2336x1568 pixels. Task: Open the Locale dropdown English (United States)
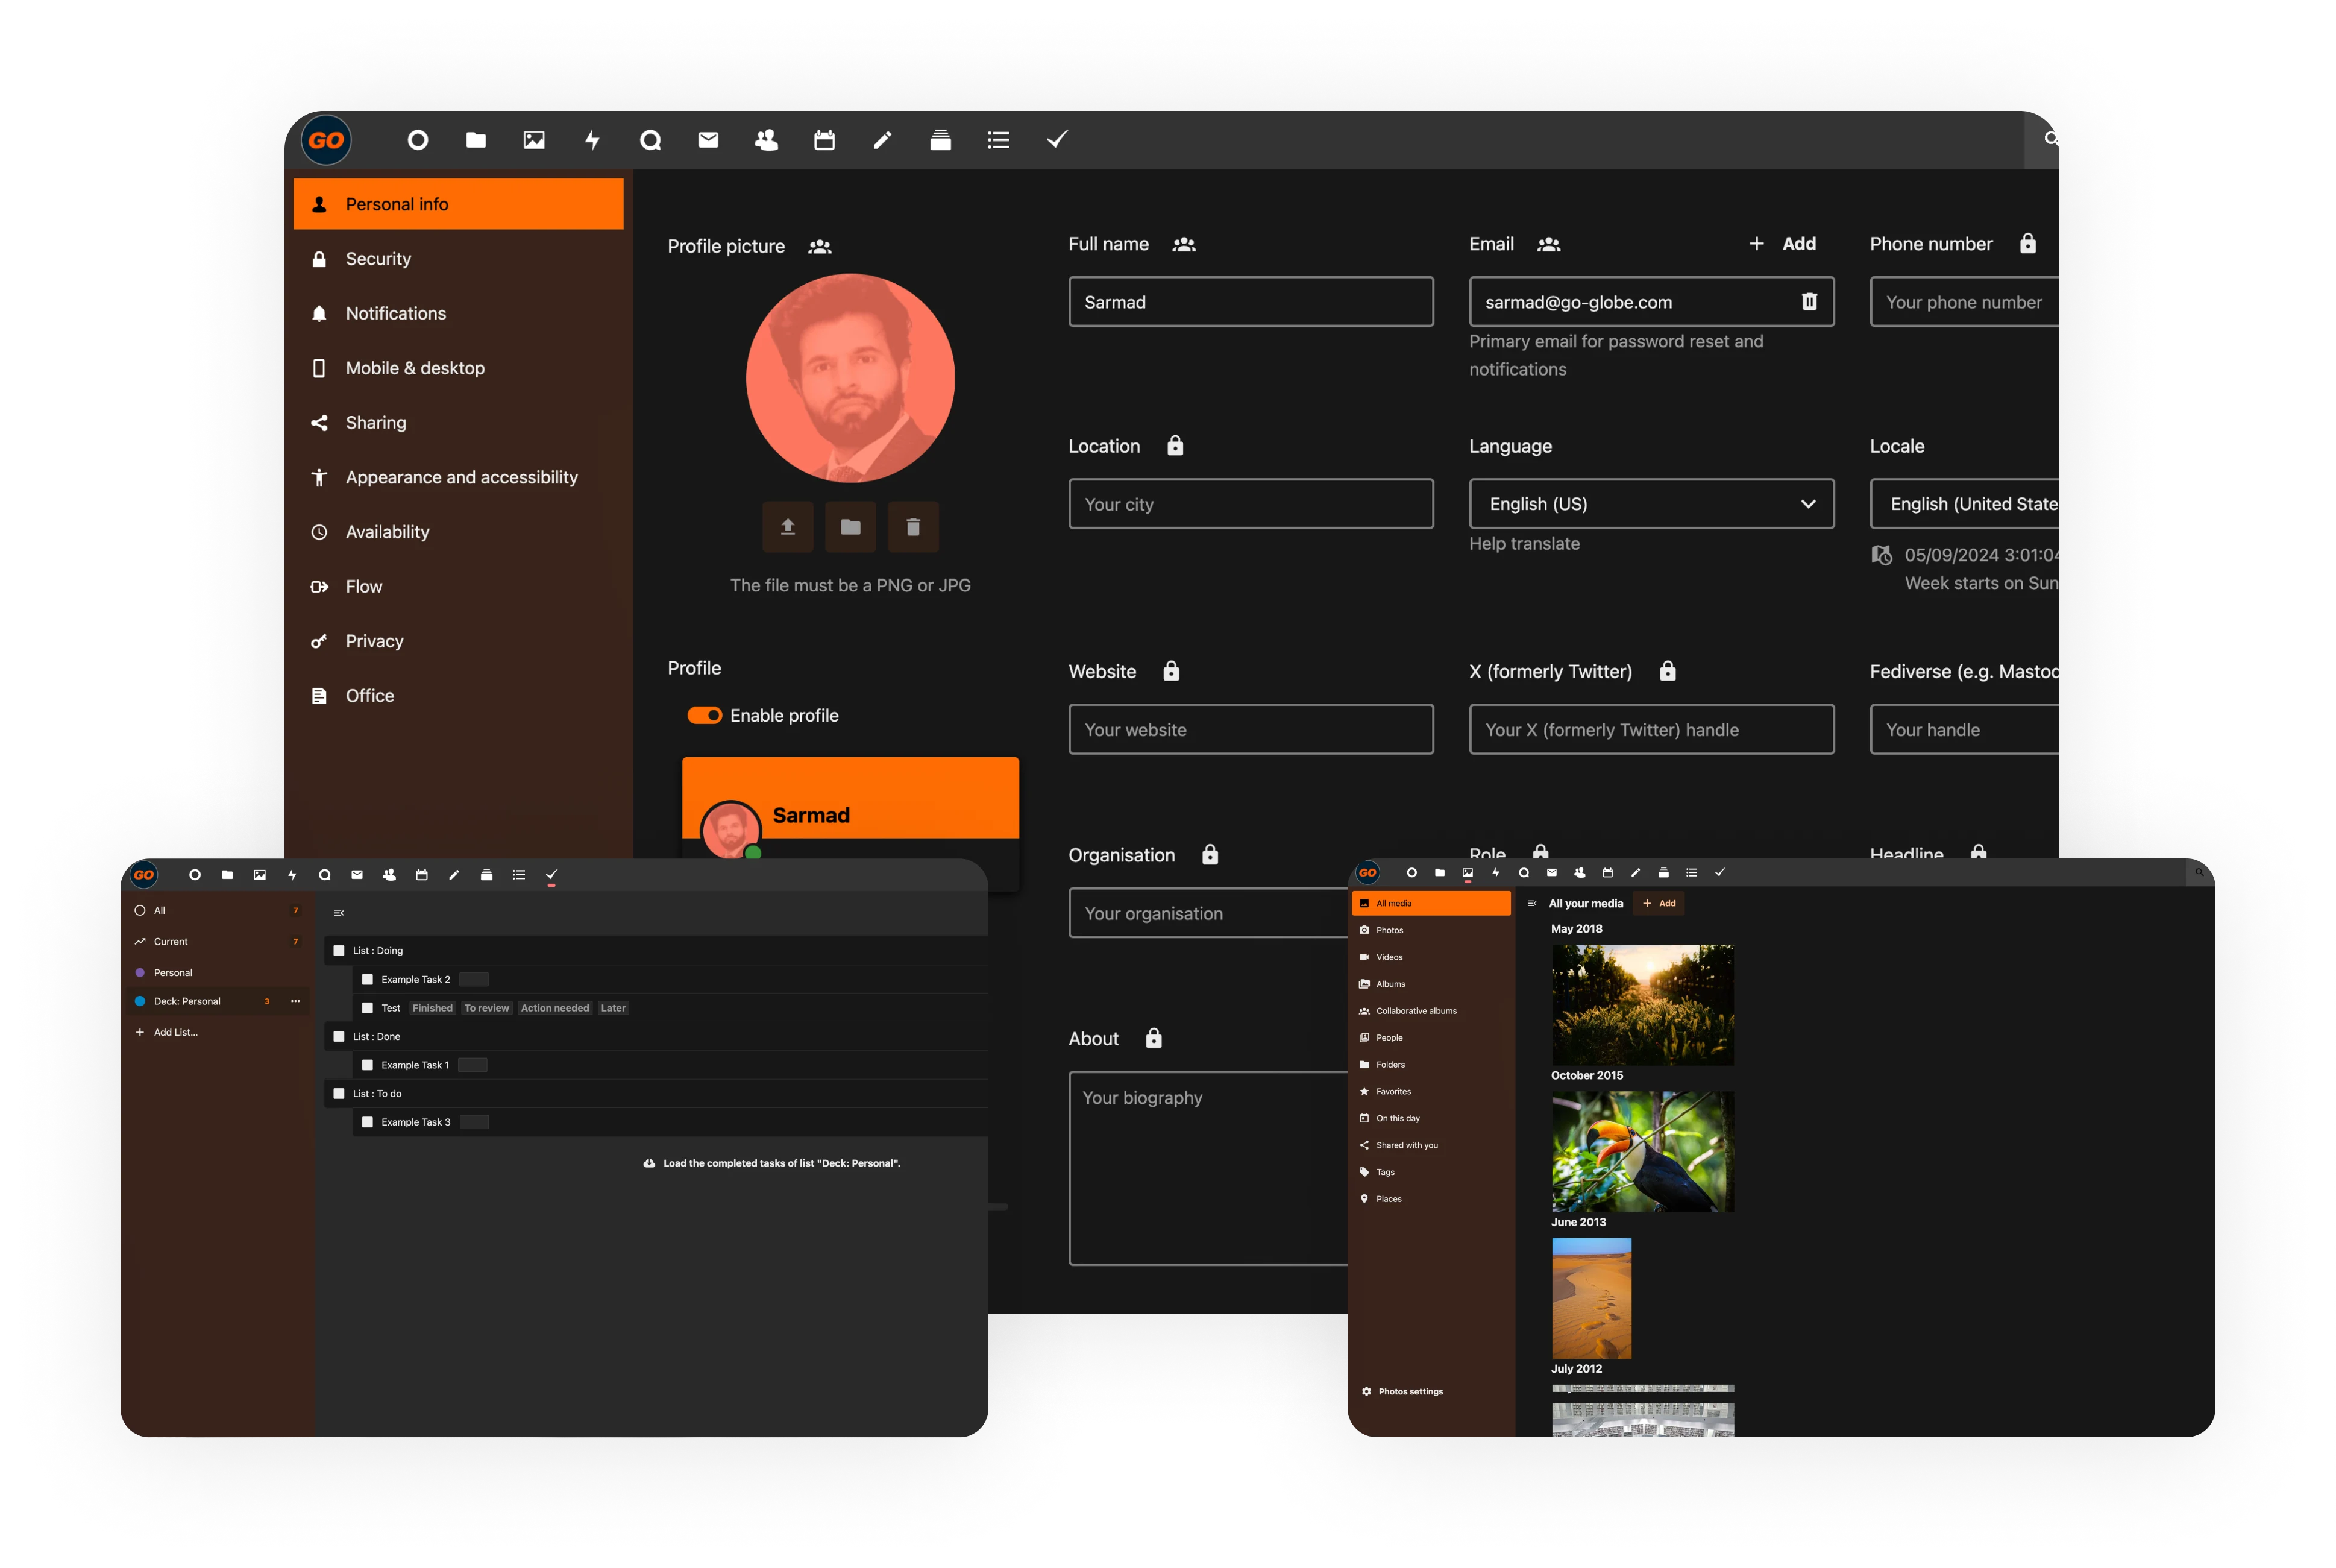[x=1963, y=504]
